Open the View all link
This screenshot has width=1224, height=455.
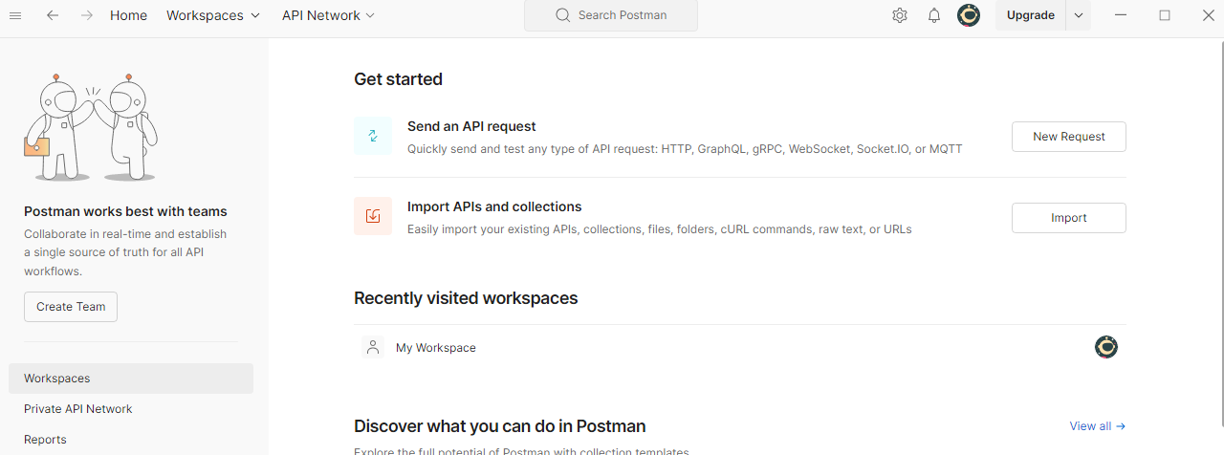1098,426
